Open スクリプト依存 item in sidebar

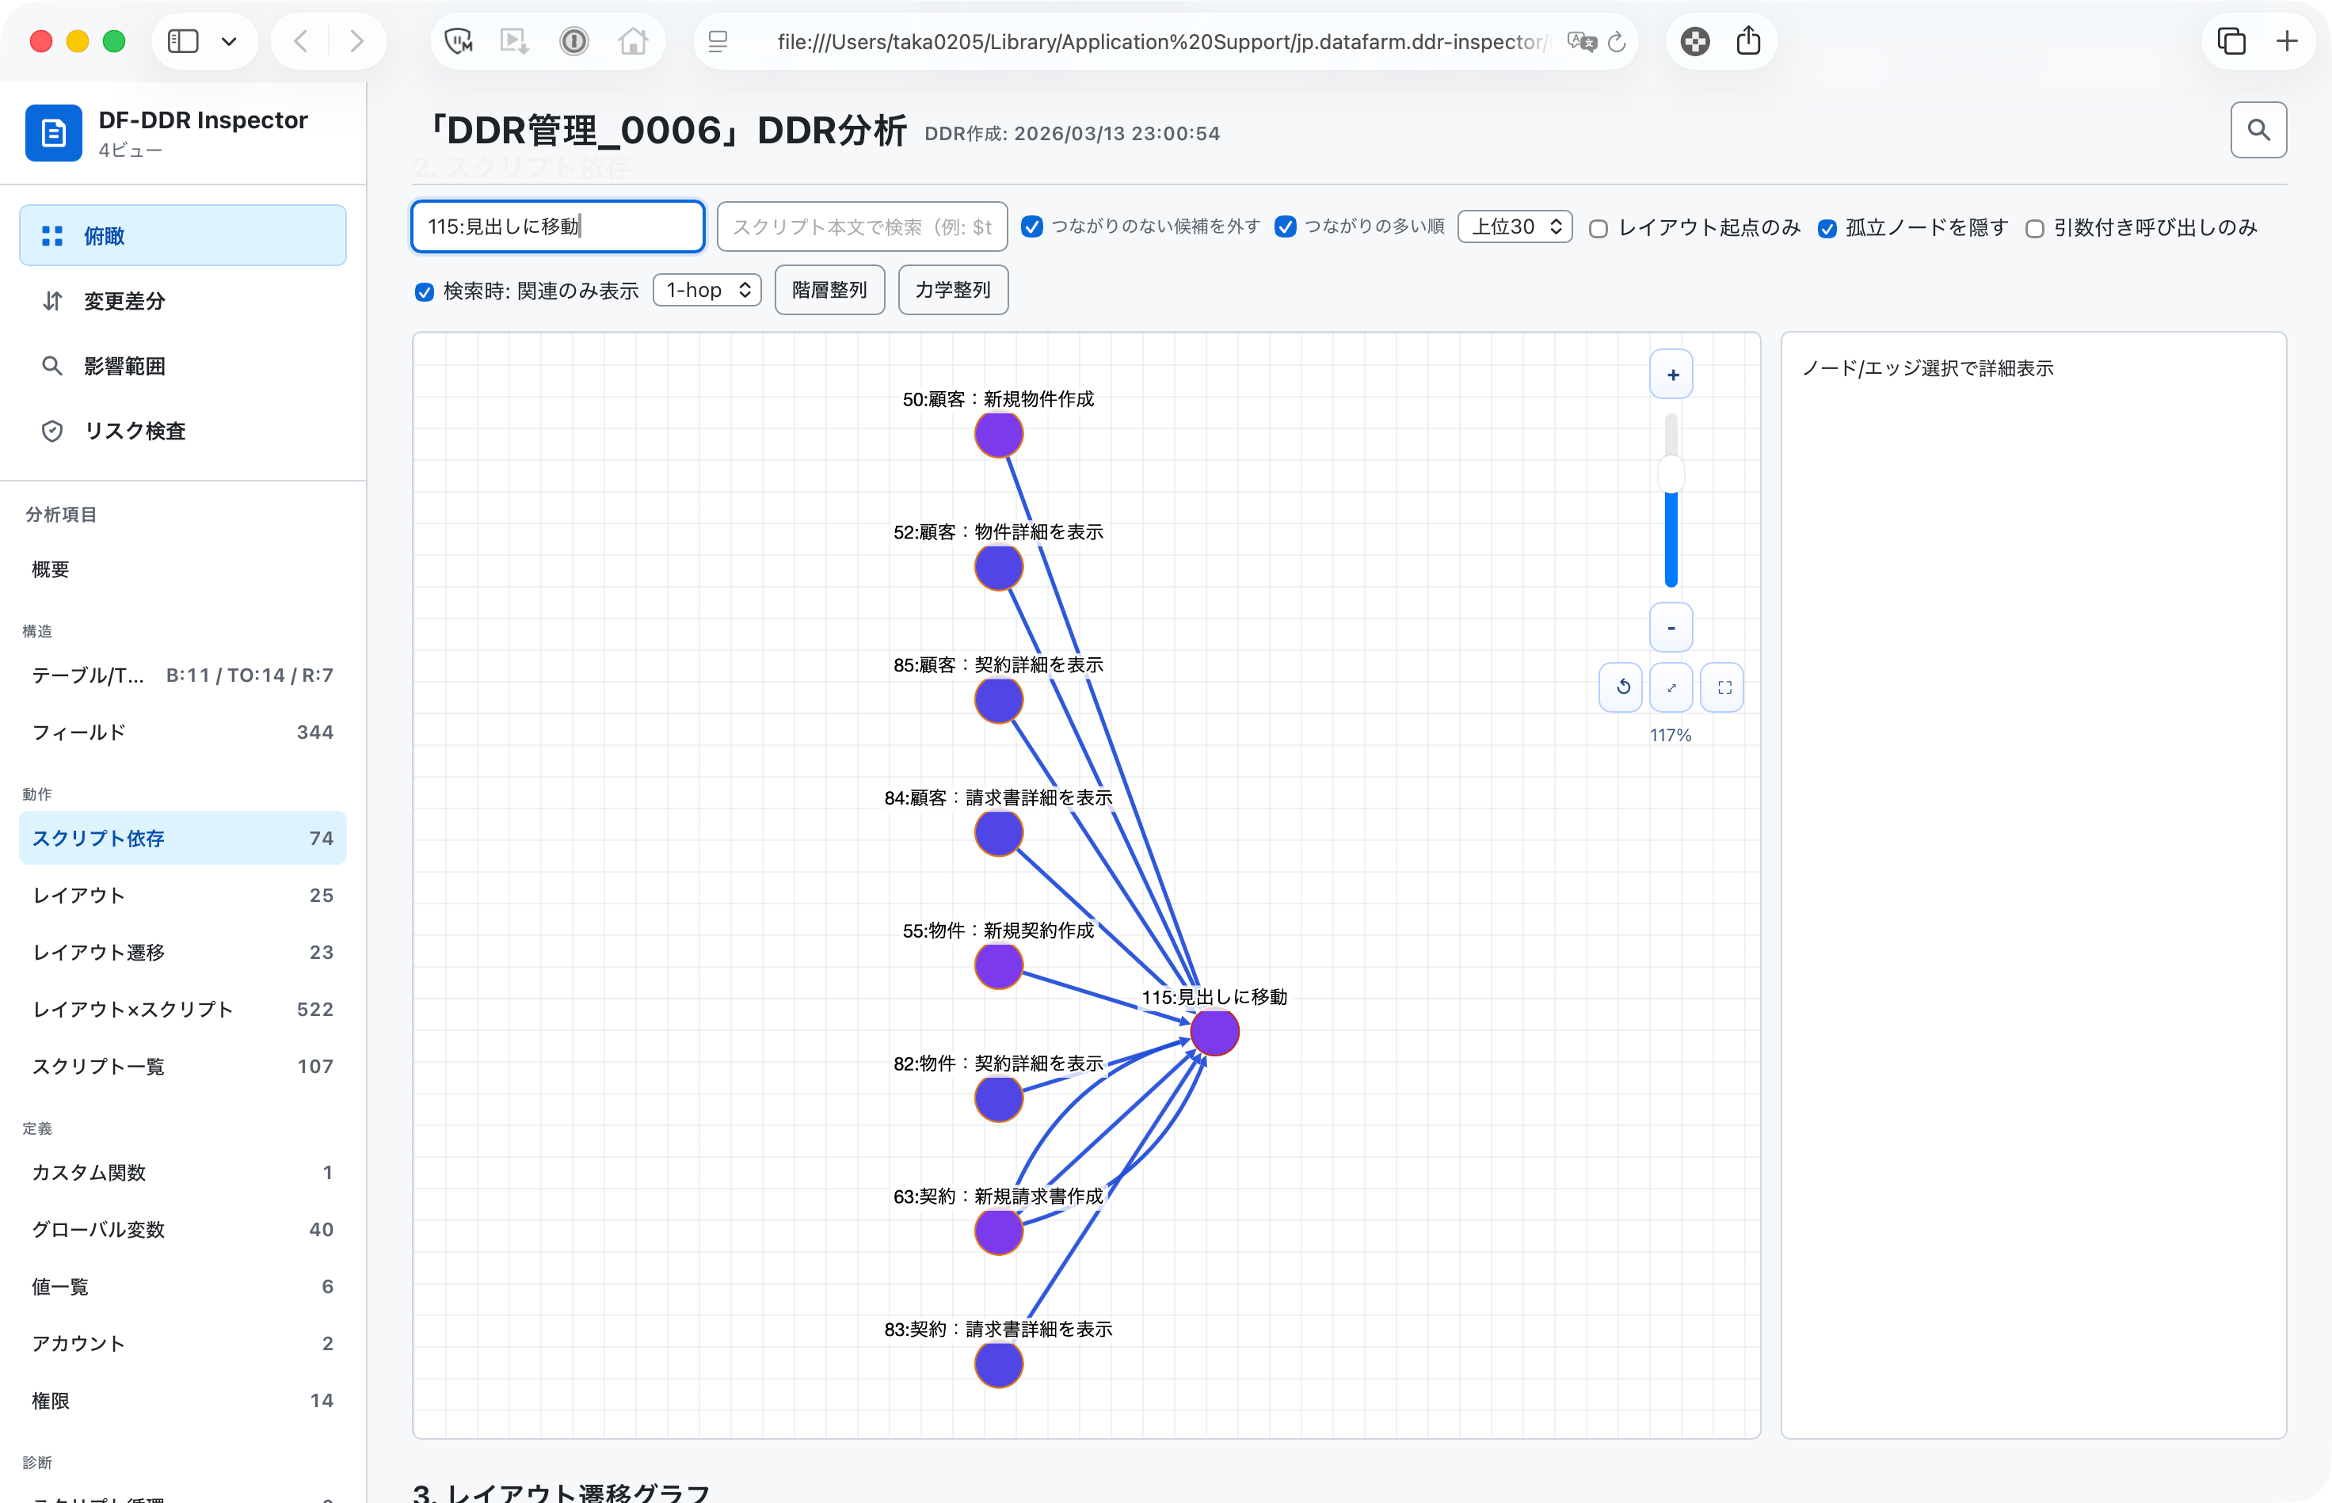tap(182, 837)
